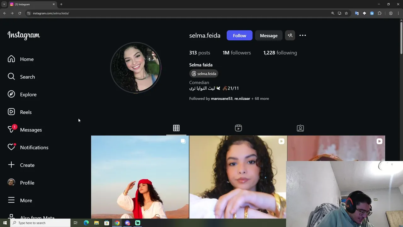
Task: Show similar account suggestions icon
Action: (290, 36)
